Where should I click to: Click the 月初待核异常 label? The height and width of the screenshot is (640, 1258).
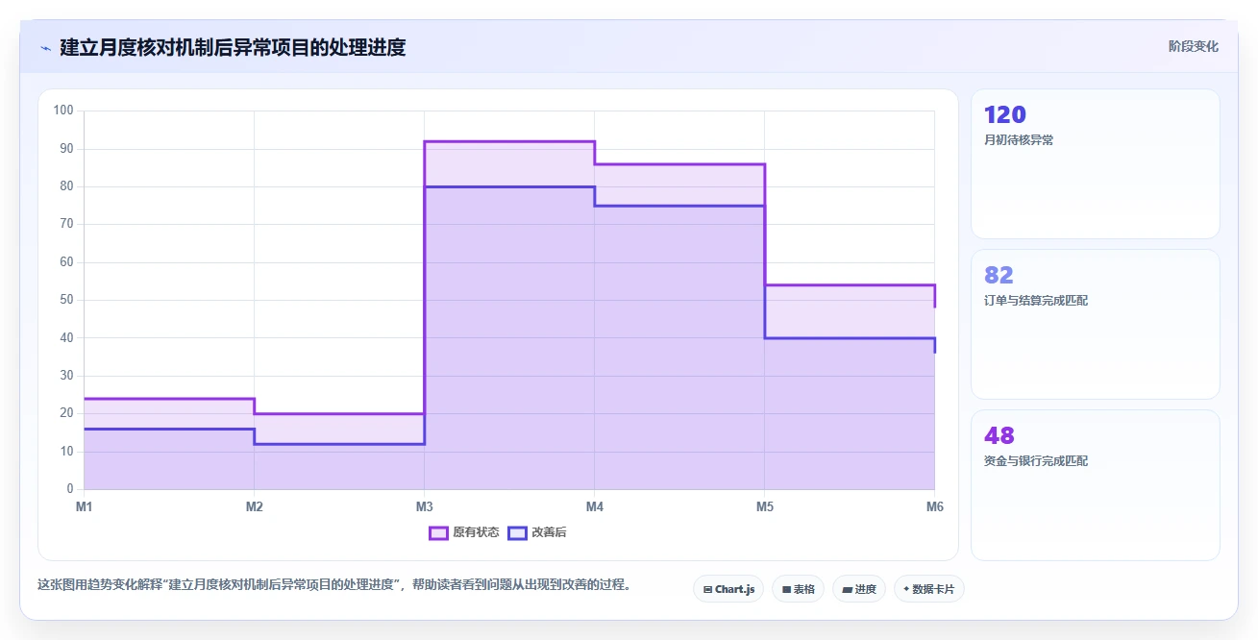coord(1019,140)
